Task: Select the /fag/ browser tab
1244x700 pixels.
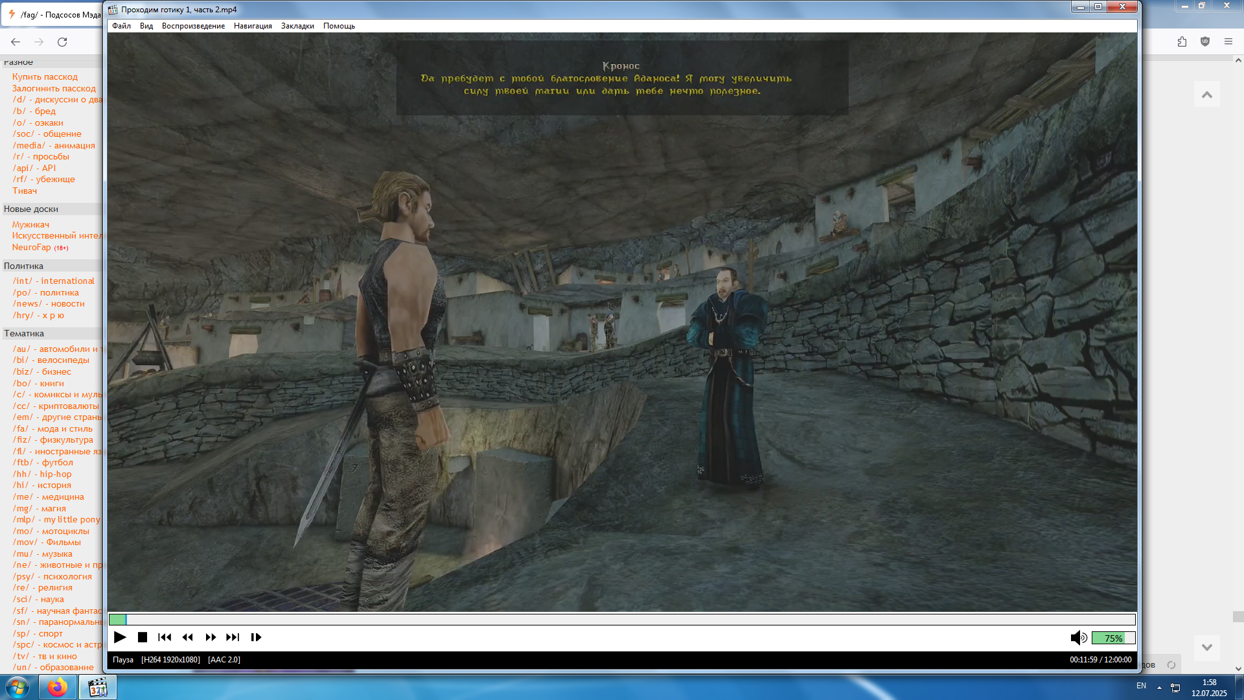Action: point(54,14)
